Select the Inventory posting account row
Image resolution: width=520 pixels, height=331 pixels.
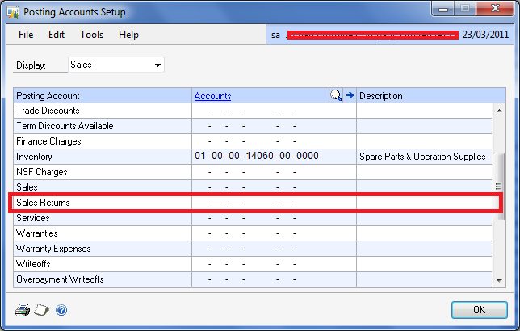253,157
